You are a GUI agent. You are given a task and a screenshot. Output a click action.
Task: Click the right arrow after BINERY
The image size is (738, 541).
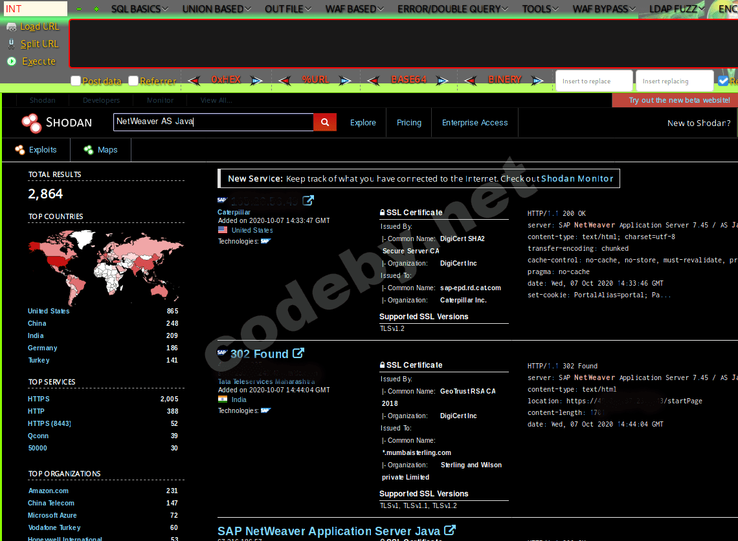pyautogui.click(x=537, y=81)
